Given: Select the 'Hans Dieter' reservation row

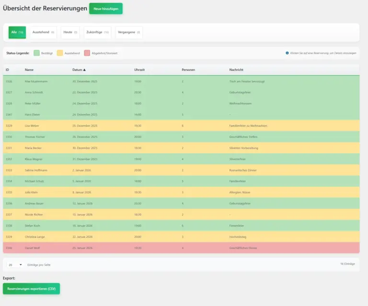Looking at the screenshot, I should [181, 114].
